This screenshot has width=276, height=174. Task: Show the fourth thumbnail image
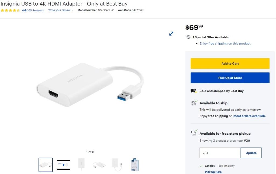coord(99,165)
